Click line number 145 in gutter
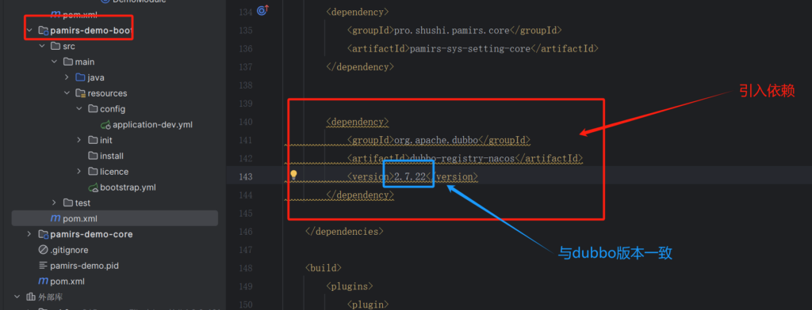 pyautogui.click(x=246, y=214)
